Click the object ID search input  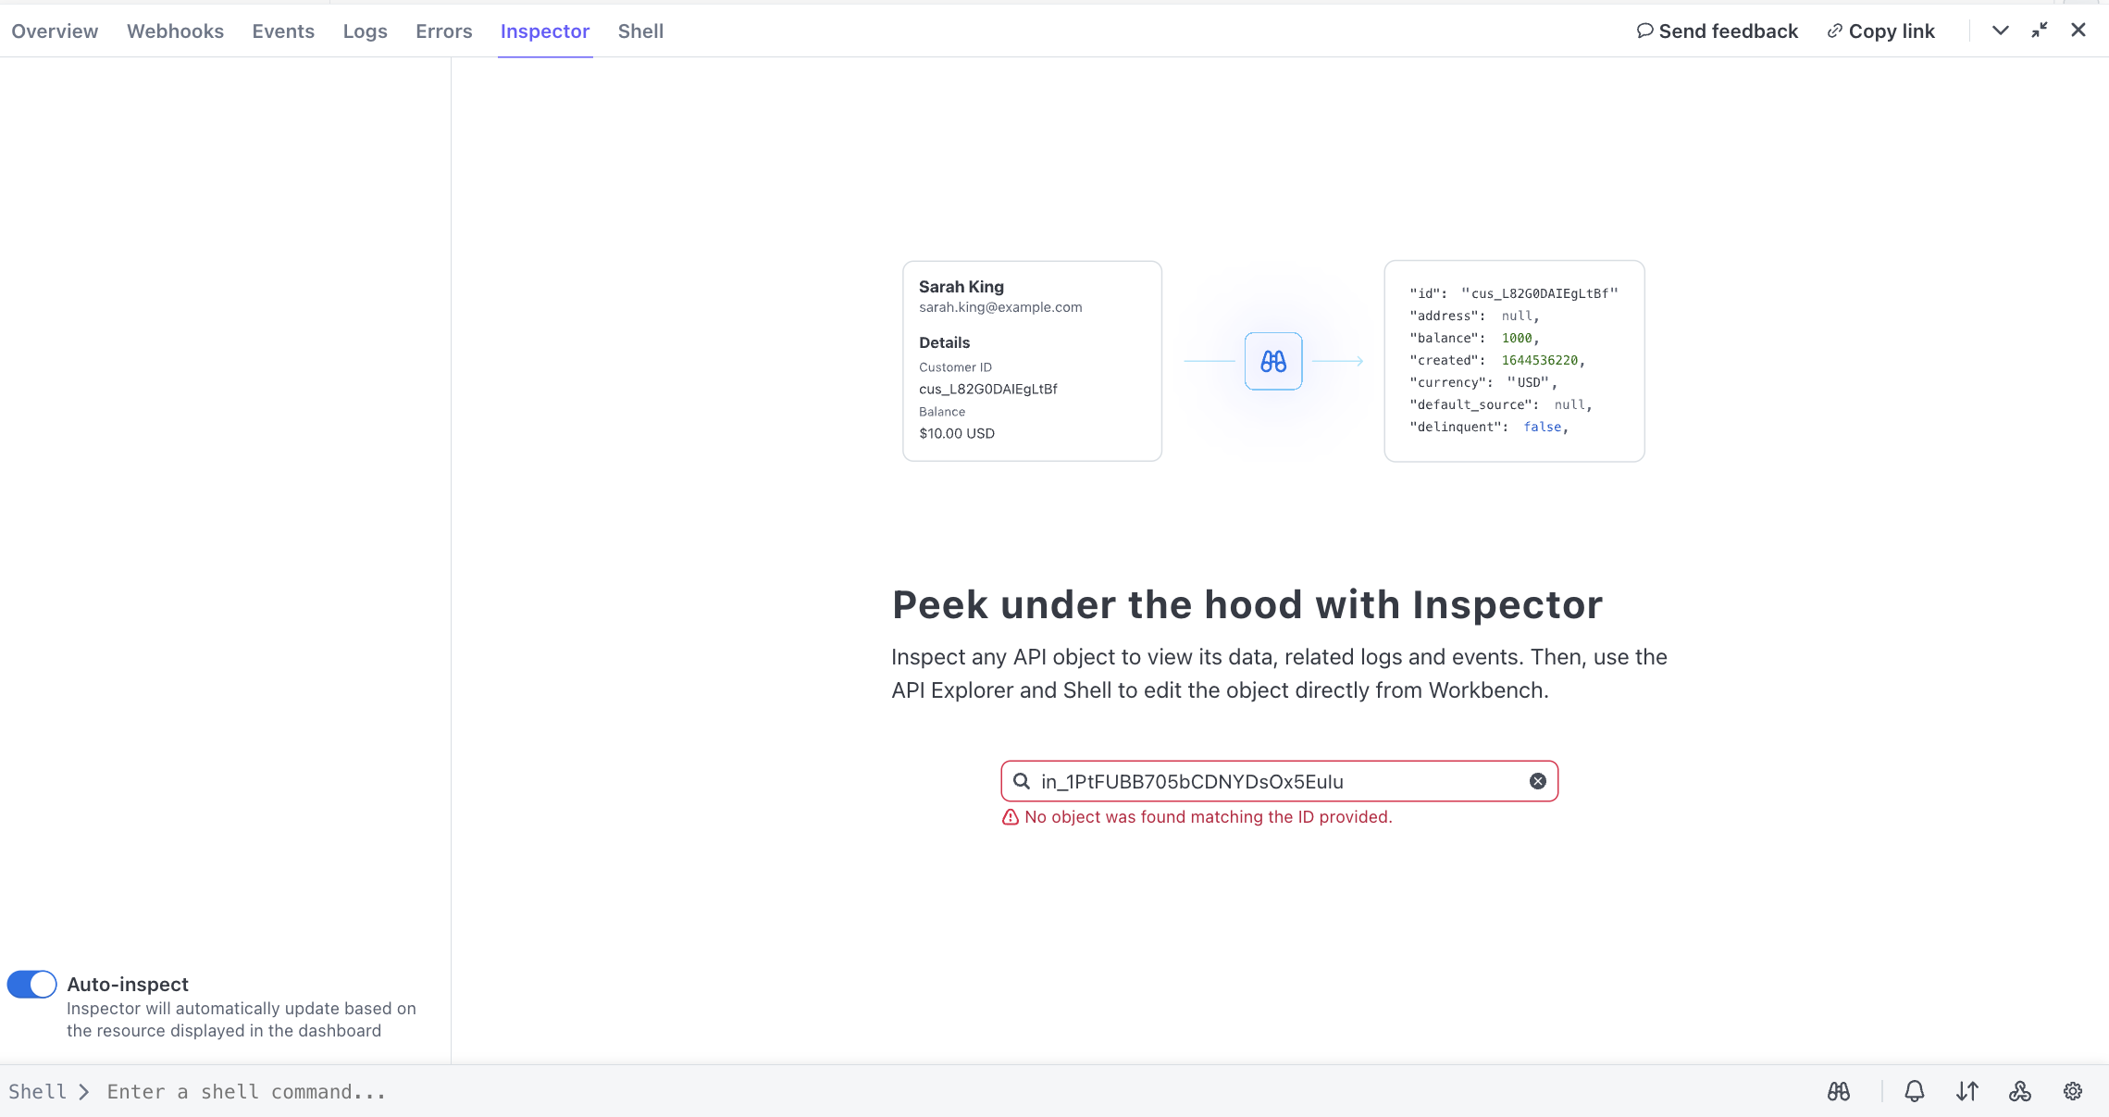pos(1277,781)
